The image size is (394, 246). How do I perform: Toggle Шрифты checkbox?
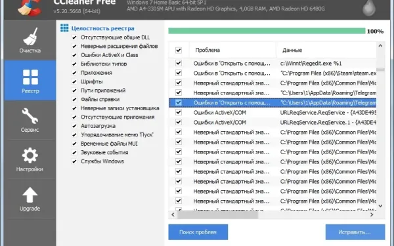coord(74,81)
